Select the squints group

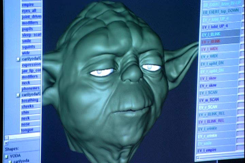tap(31, 47)
